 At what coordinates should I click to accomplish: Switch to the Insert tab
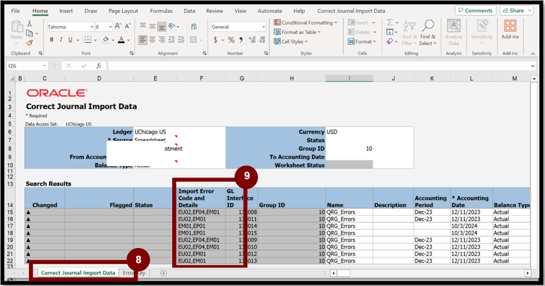click(x=66, y=11)
